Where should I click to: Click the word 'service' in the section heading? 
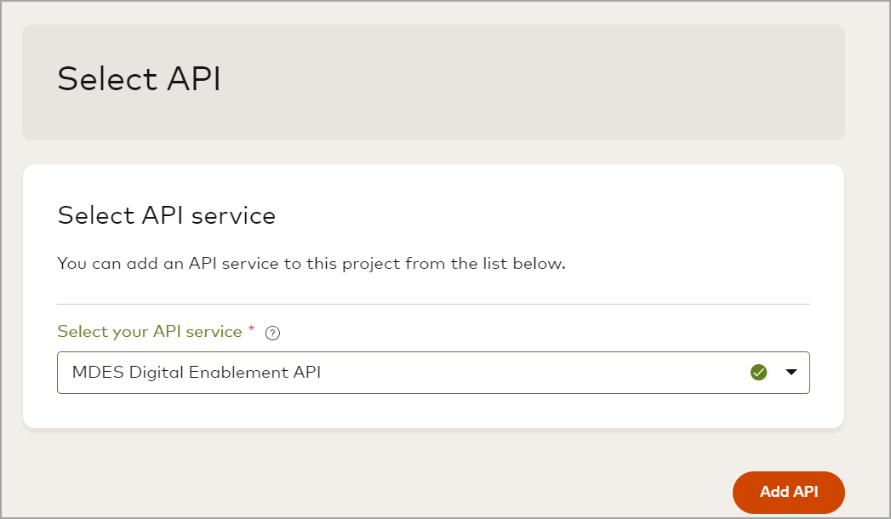click(x=233, y=216)
